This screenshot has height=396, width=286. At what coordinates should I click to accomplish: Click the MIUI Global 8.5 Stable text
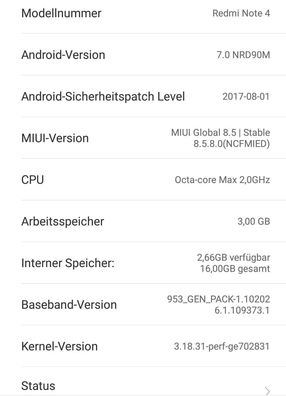[220, 133]
